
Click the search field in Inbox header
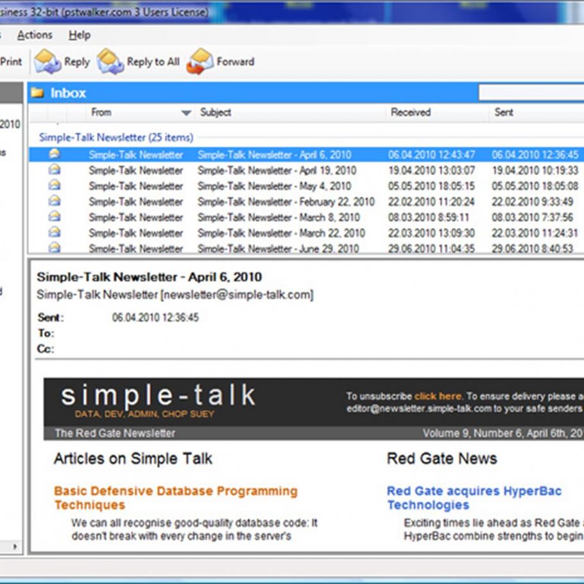click(531, 92)
